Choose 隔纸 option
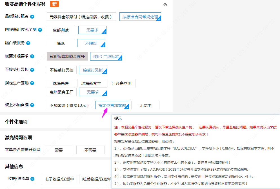 [61, 43]
